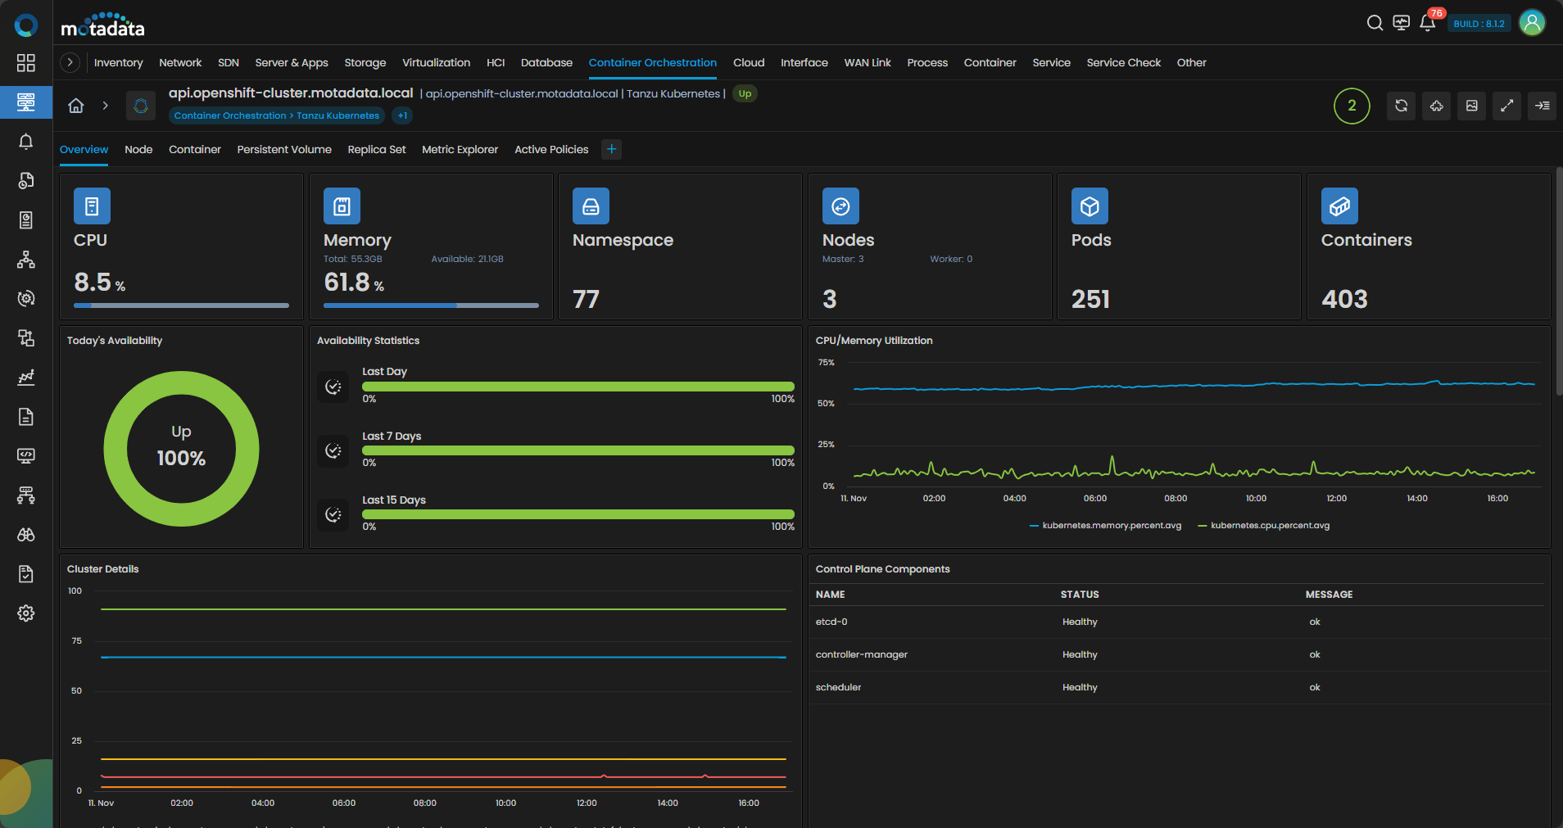
Task: Toggle kubernetes.cpu.percent.avg legend series
Action: coord(1269,526)
